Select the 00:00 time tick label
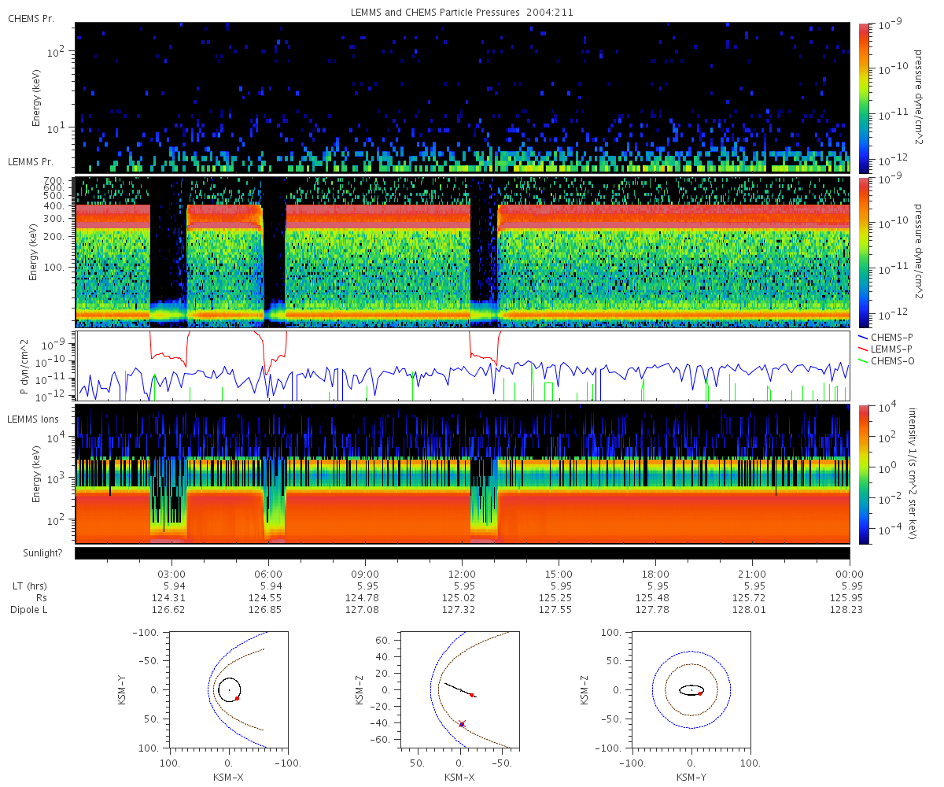Screen dimensions: 944x787 [x=849, y=574]
